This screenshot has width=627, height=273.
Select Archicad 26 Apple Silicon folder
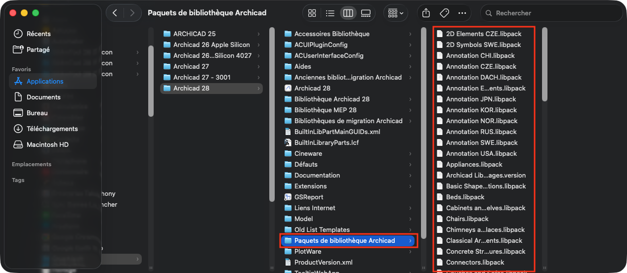(x=211, y=45)
